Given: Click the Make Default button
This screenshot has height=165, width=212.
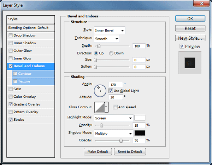Looking at the screenshot, I should click(98, 152).
